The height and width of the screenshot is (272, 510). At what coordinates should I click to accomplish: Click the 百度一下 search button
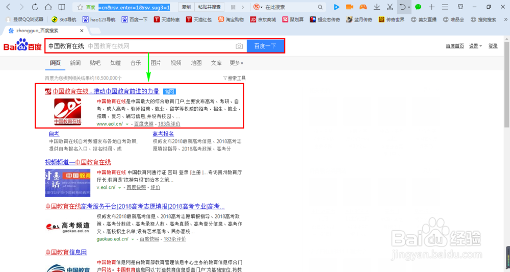[x=265, y=46]
